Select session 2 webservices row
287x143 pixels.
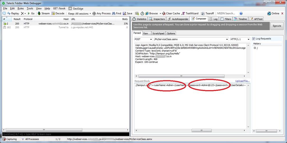66,24
